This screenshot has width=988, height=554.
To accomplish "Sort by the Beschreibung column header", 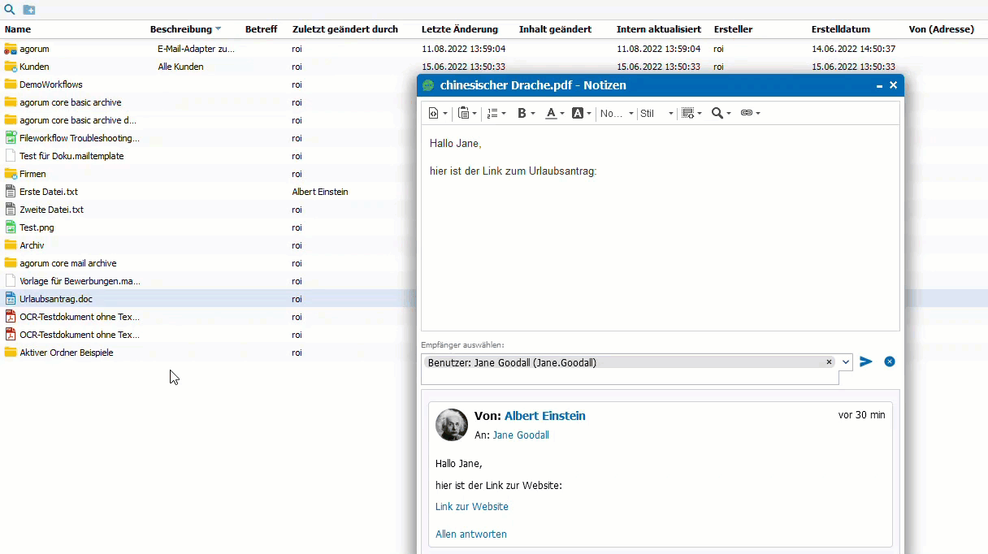I will [x=180, y=29].
